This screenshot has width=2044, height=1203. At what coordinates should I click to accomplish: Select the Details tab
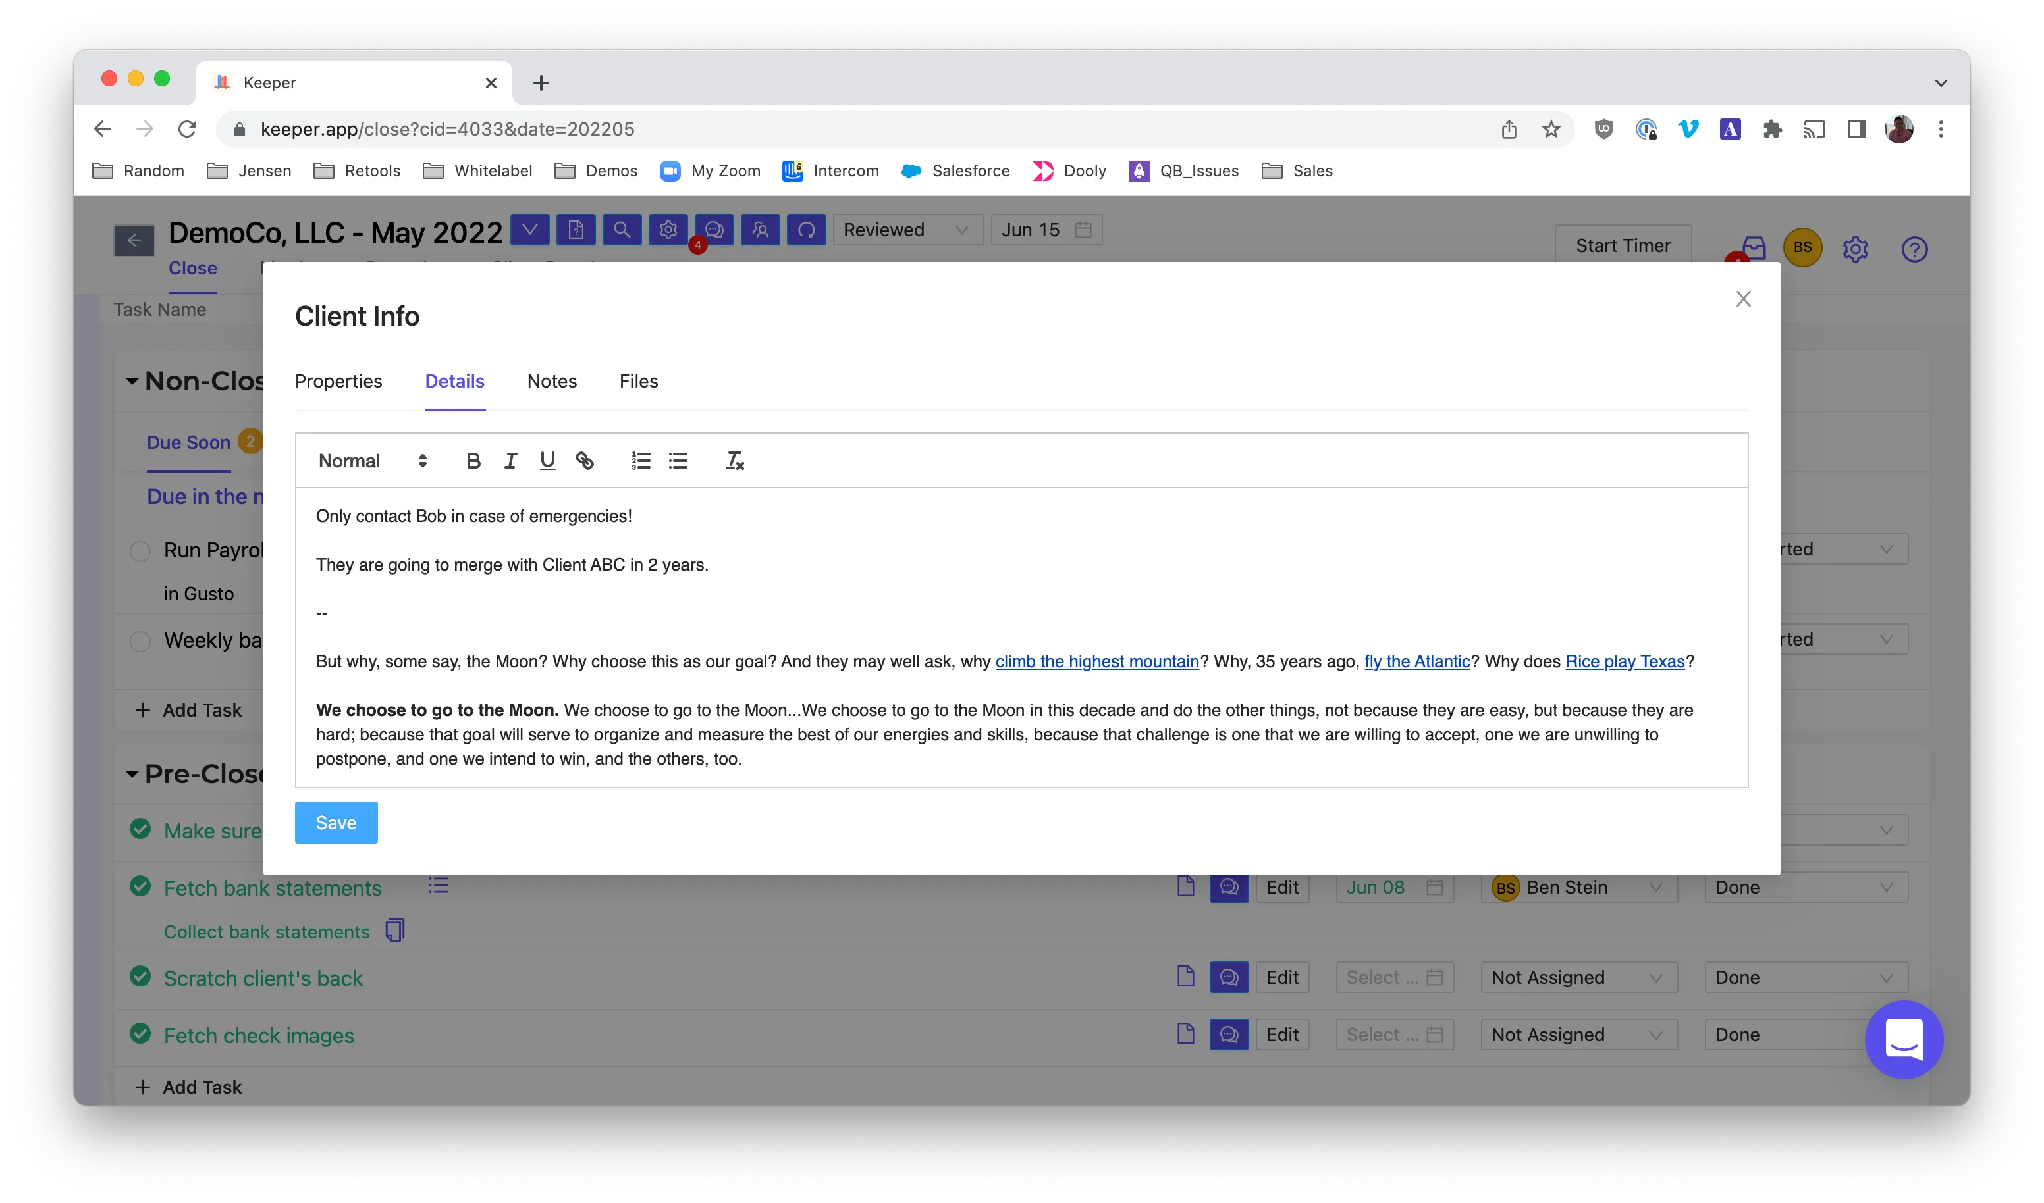point(454,381)
